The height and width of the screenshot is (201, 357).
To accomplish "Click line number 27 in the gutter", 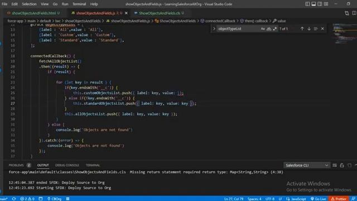I will 12,103.
